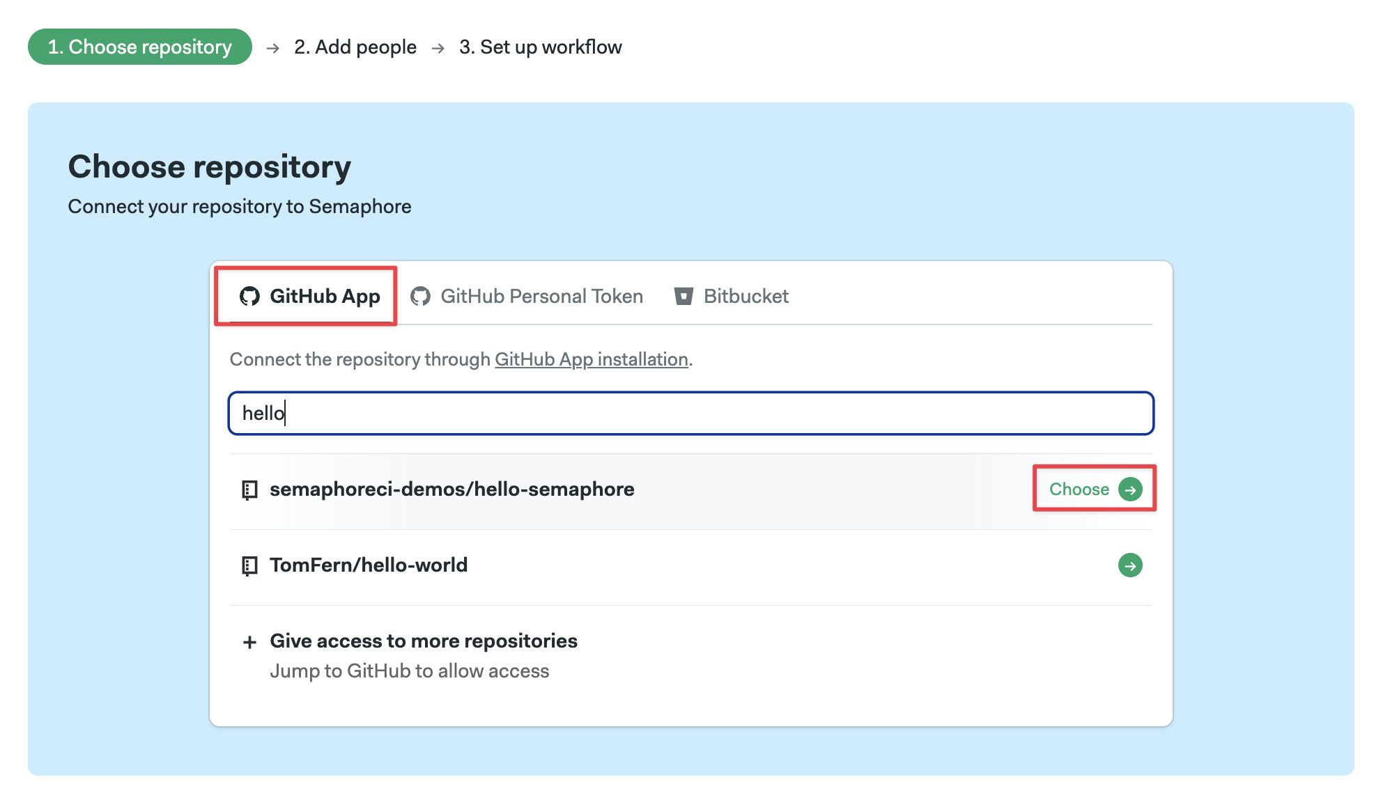The width and height of the screenshot is (1374, 791).
Task: Click GitHub logo beside GitHub Personal Token
Action: [x=420, y=296]
